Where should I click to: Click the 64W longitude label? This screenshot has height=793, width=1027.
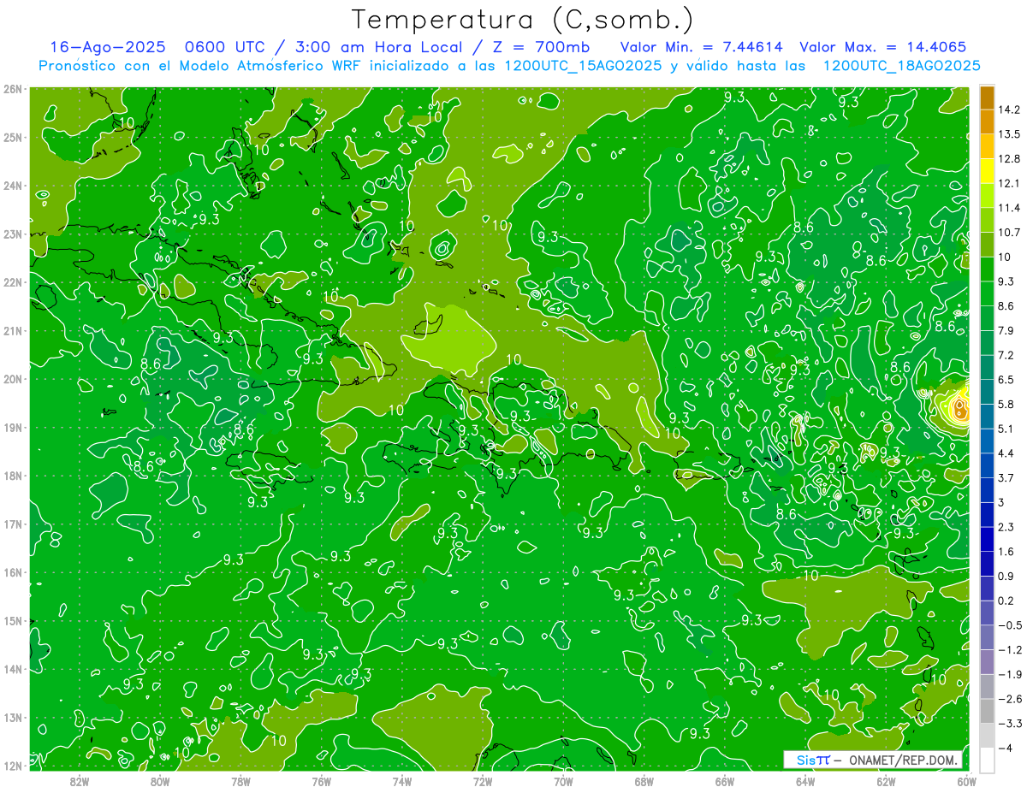tap(805, 781)
